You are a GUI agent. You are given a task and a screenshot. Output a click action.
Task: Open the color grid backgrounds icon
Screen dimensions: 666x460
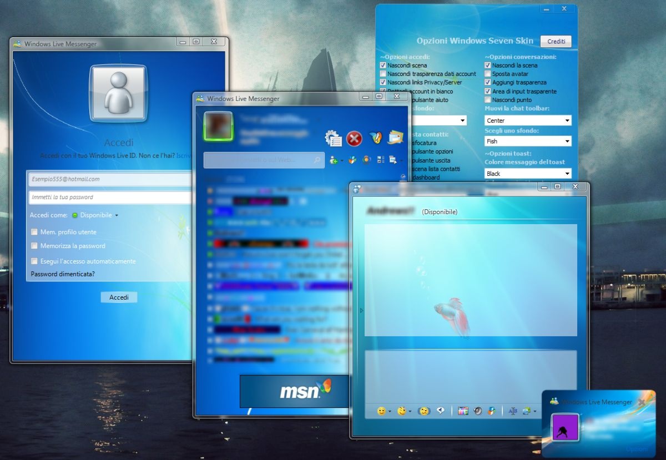click(463, 411)
